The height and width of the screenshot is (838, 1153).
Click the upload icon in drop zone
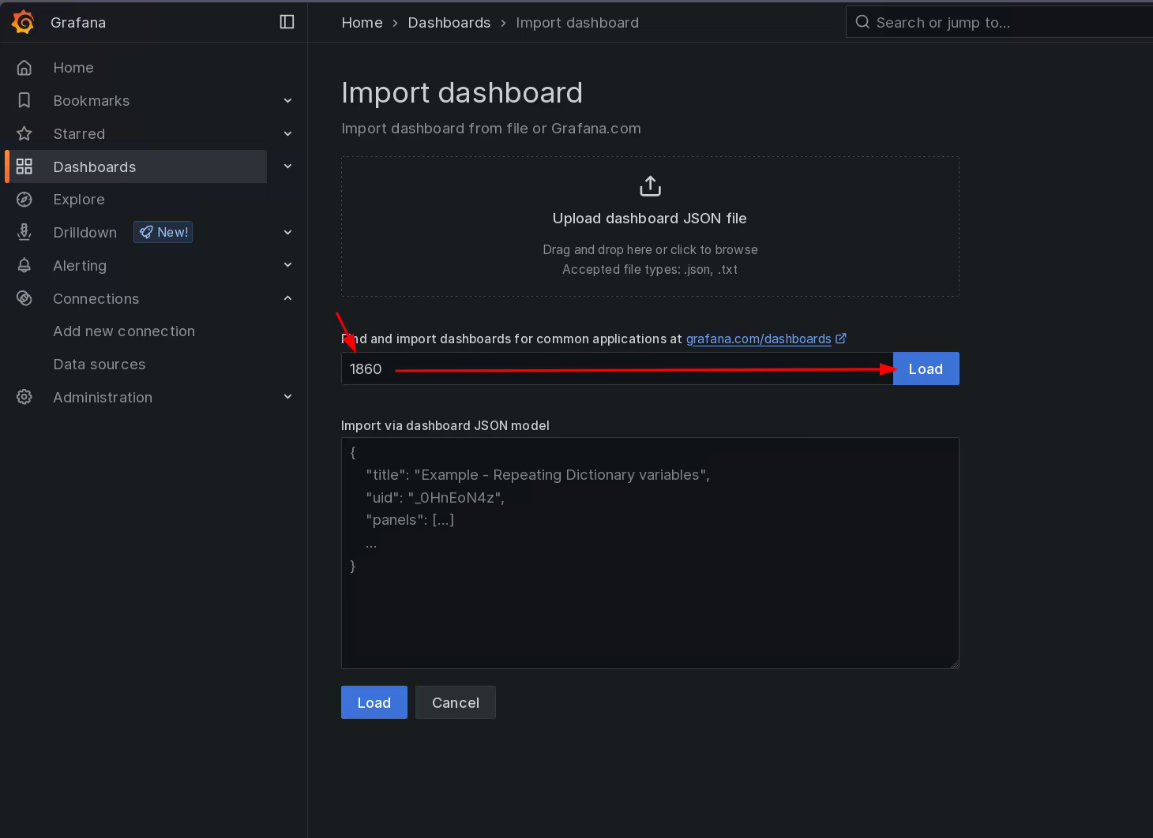click(650, 186)
